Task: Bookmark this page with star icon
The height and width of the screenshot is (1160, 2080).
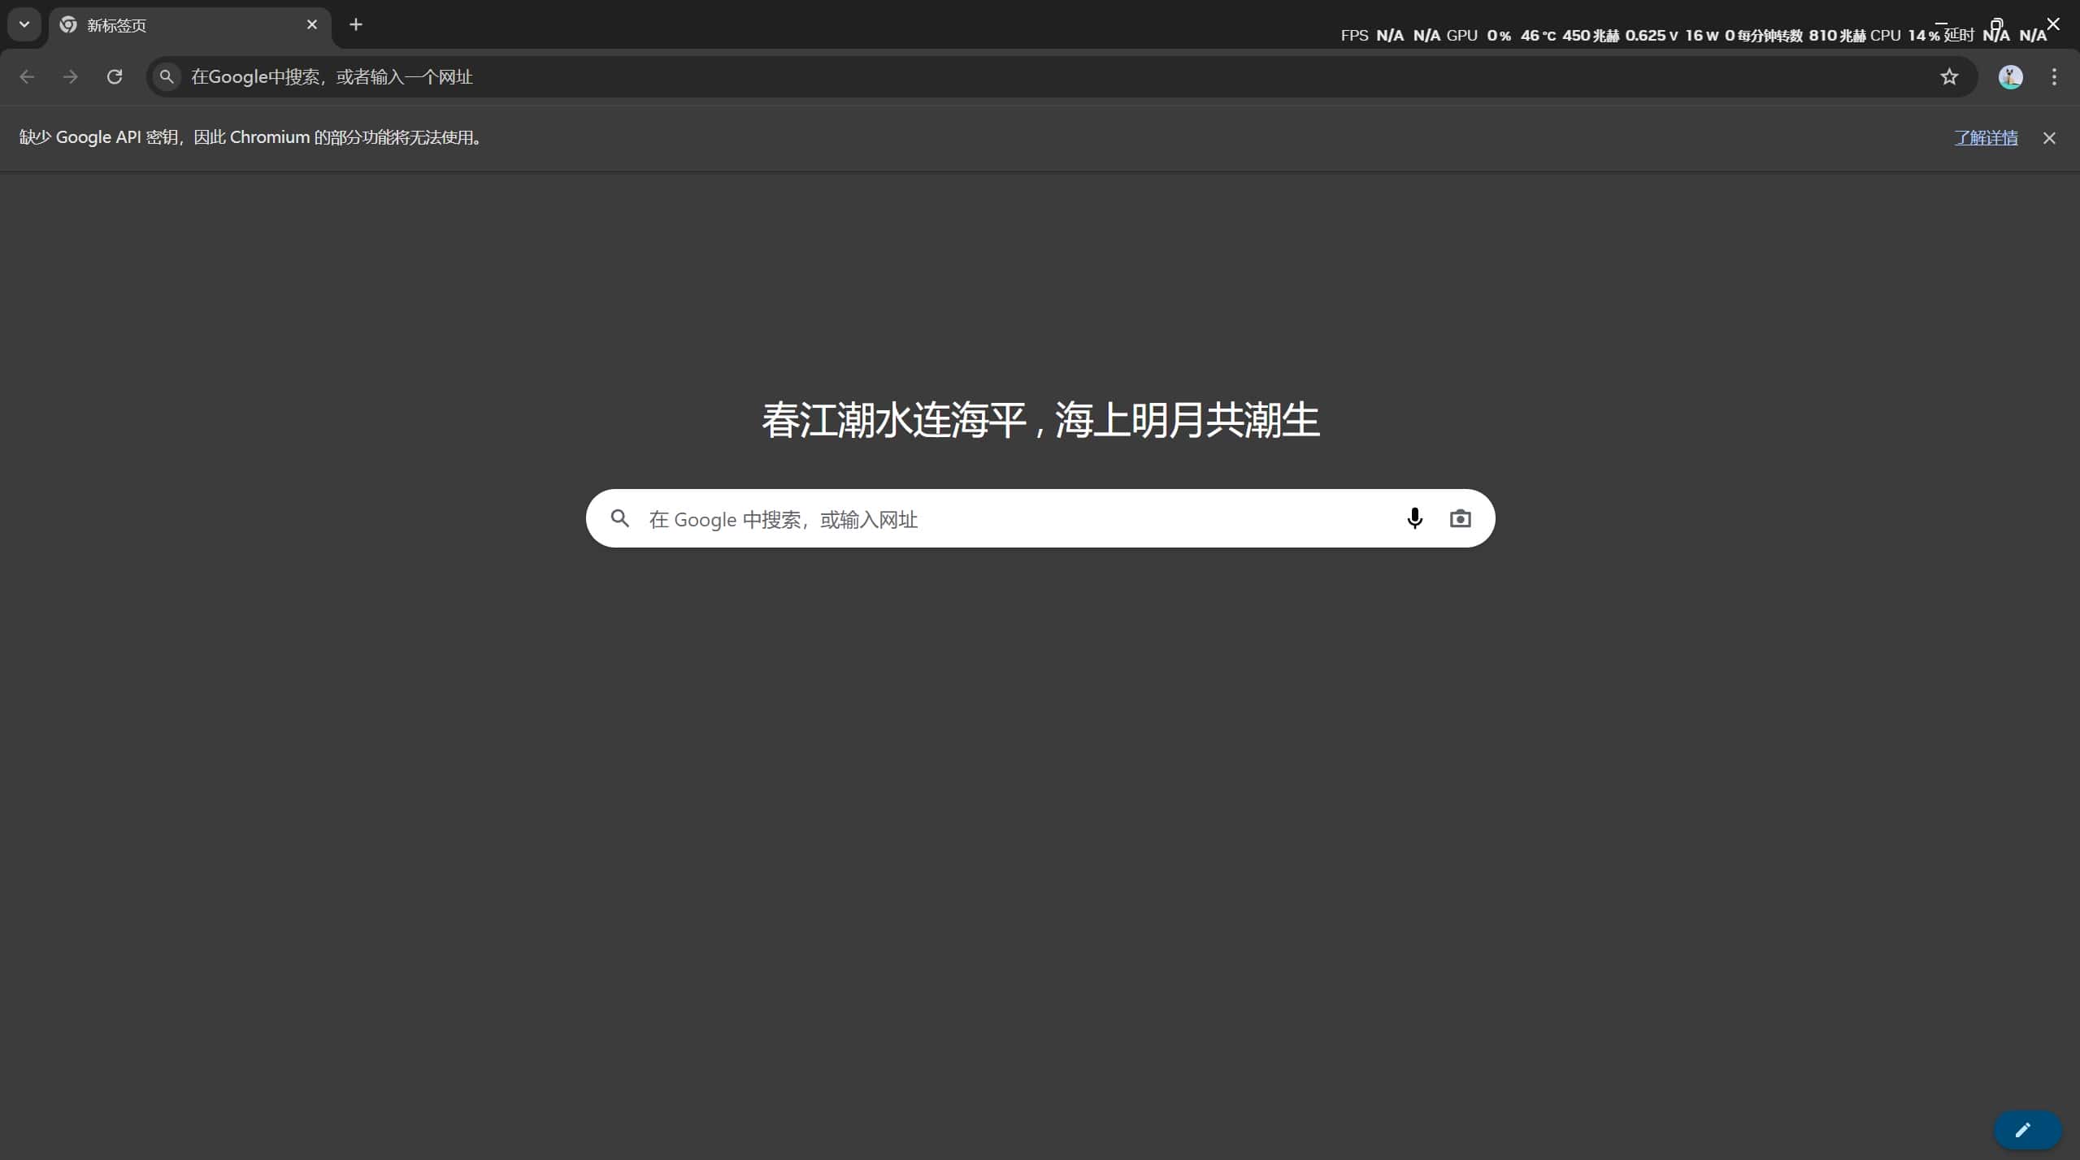Action: point(1949,76)
